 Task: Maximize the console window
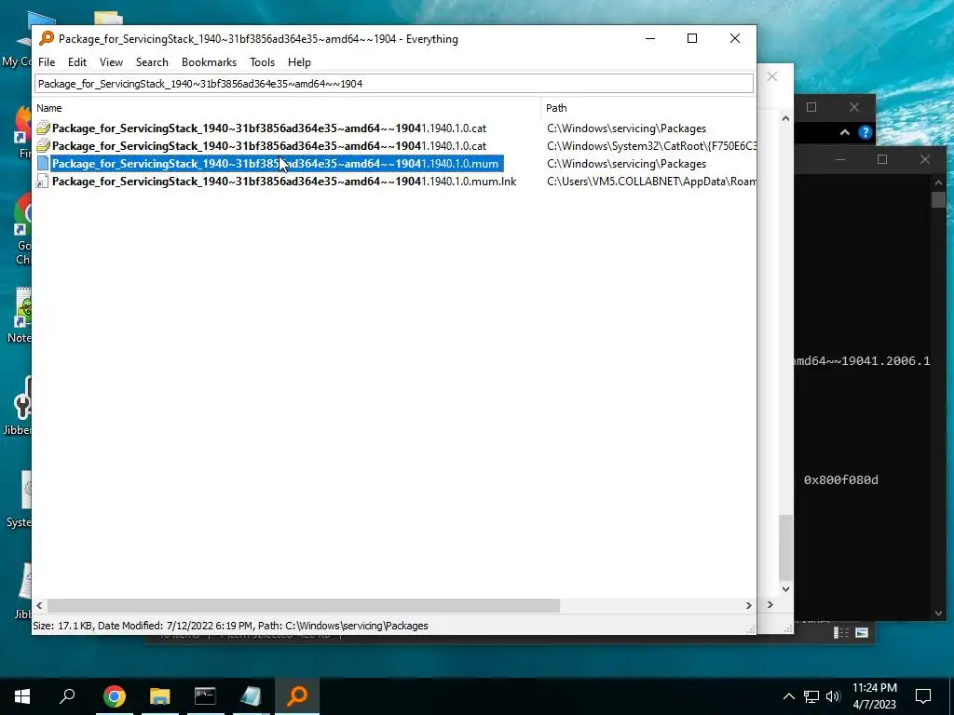(x=882, y=159)
